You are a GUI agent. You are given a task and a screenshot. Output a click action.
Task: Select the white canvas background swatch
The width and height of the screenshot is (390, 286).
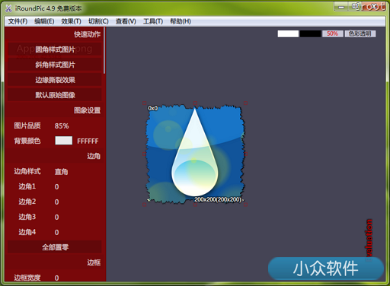[288, 33]
